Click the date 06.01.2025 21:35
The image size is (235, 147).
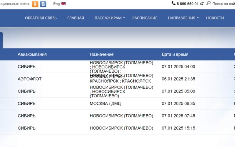click(x=178, y=79)
